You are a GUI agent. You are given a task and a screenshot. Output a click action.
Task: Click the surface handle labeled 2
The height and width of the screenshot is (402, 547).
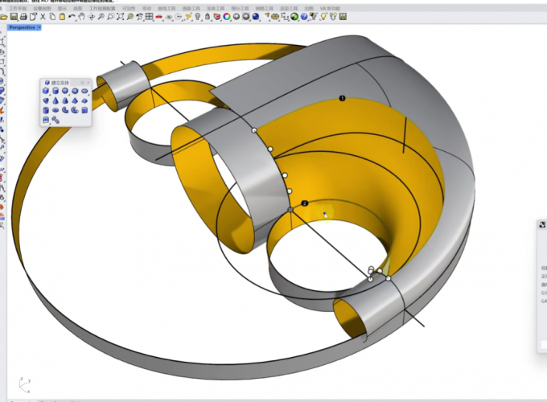click(x=305, y=203)
